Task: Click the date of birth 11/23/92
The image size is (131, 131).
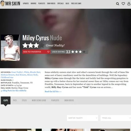Action: pos(18,85)
